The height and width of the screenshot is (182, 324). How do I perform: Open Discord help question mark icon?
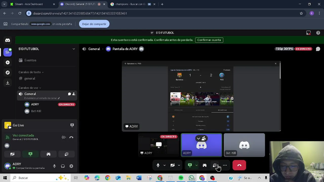(318, 33)
